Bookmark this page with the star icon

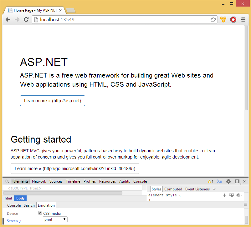point(213,19)
